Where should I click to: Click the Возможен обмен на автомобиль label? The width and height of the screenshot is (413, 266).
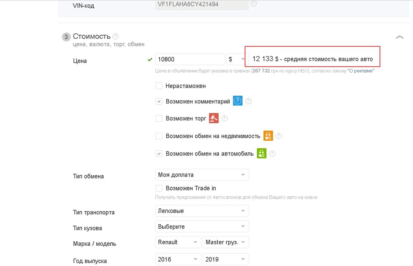point(210,154)
